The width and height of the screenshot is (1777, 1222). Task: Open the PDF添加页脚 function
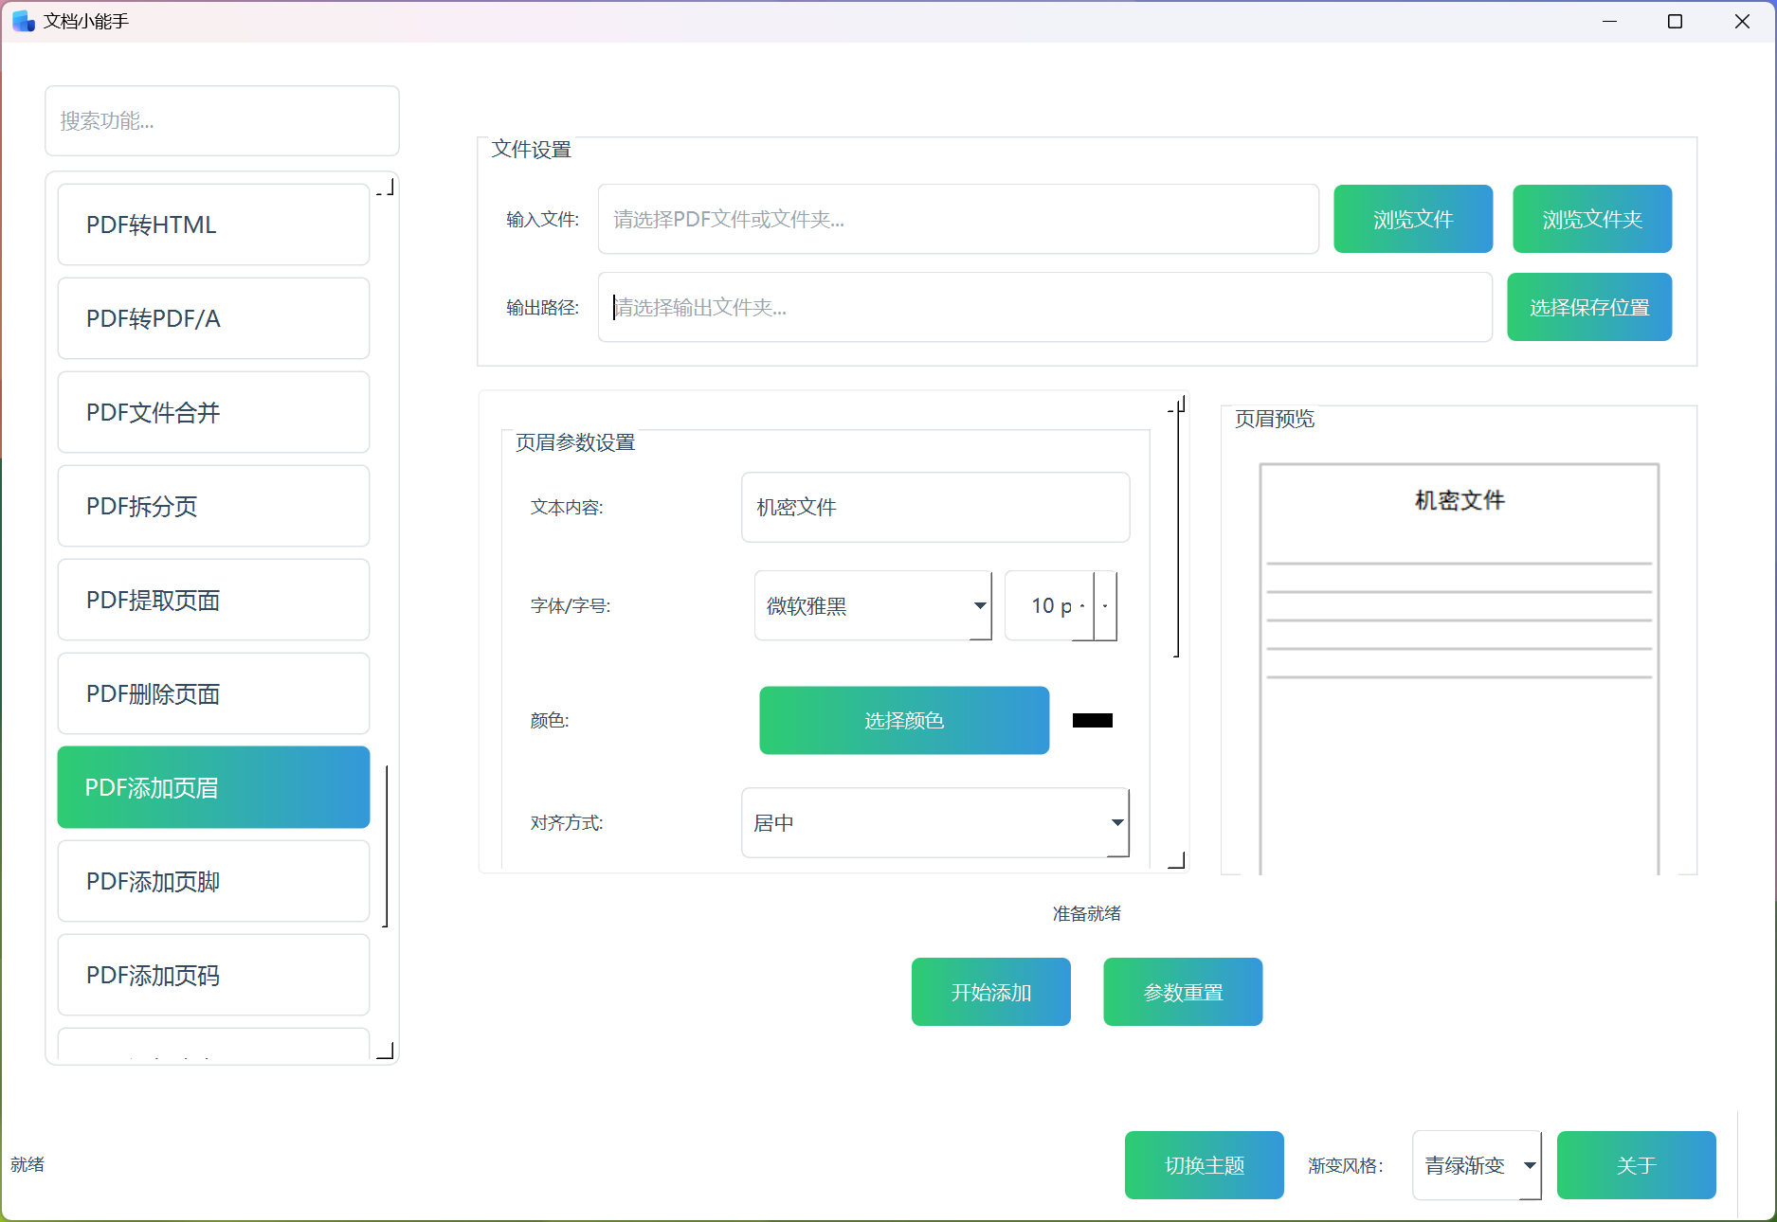pyautogui.click(x=213, y=881)
